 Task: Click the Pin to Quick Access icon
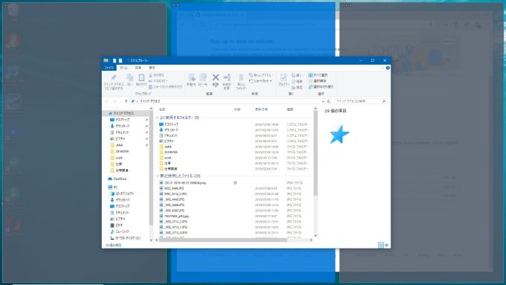click(114, 77)
